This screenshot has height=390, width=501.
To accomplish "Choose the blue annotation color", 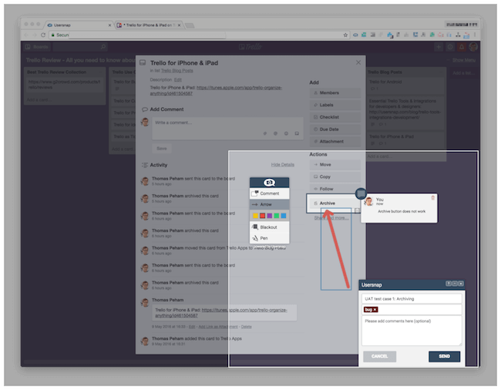I will click(x=284, y=216).
